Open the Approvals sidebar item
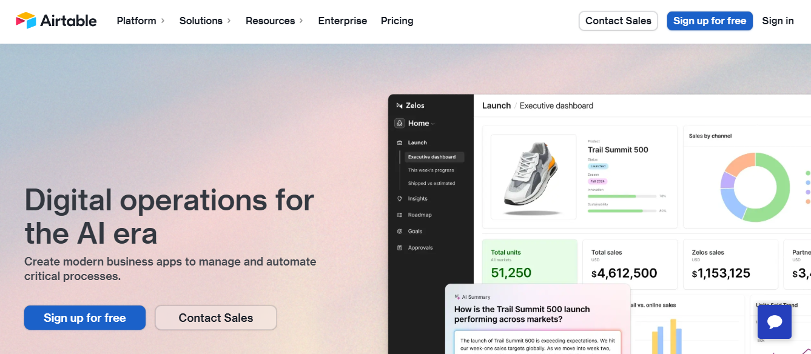 click(420, 248)
